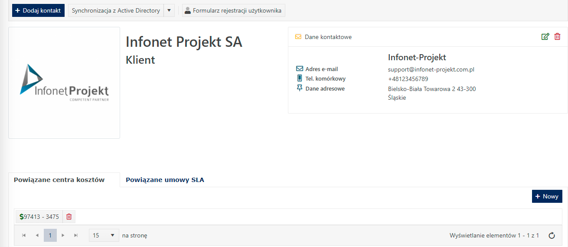Open Formularz rejestracji użytkownika
The height and width of the screenshot is (247, 568).
point(233,10)
